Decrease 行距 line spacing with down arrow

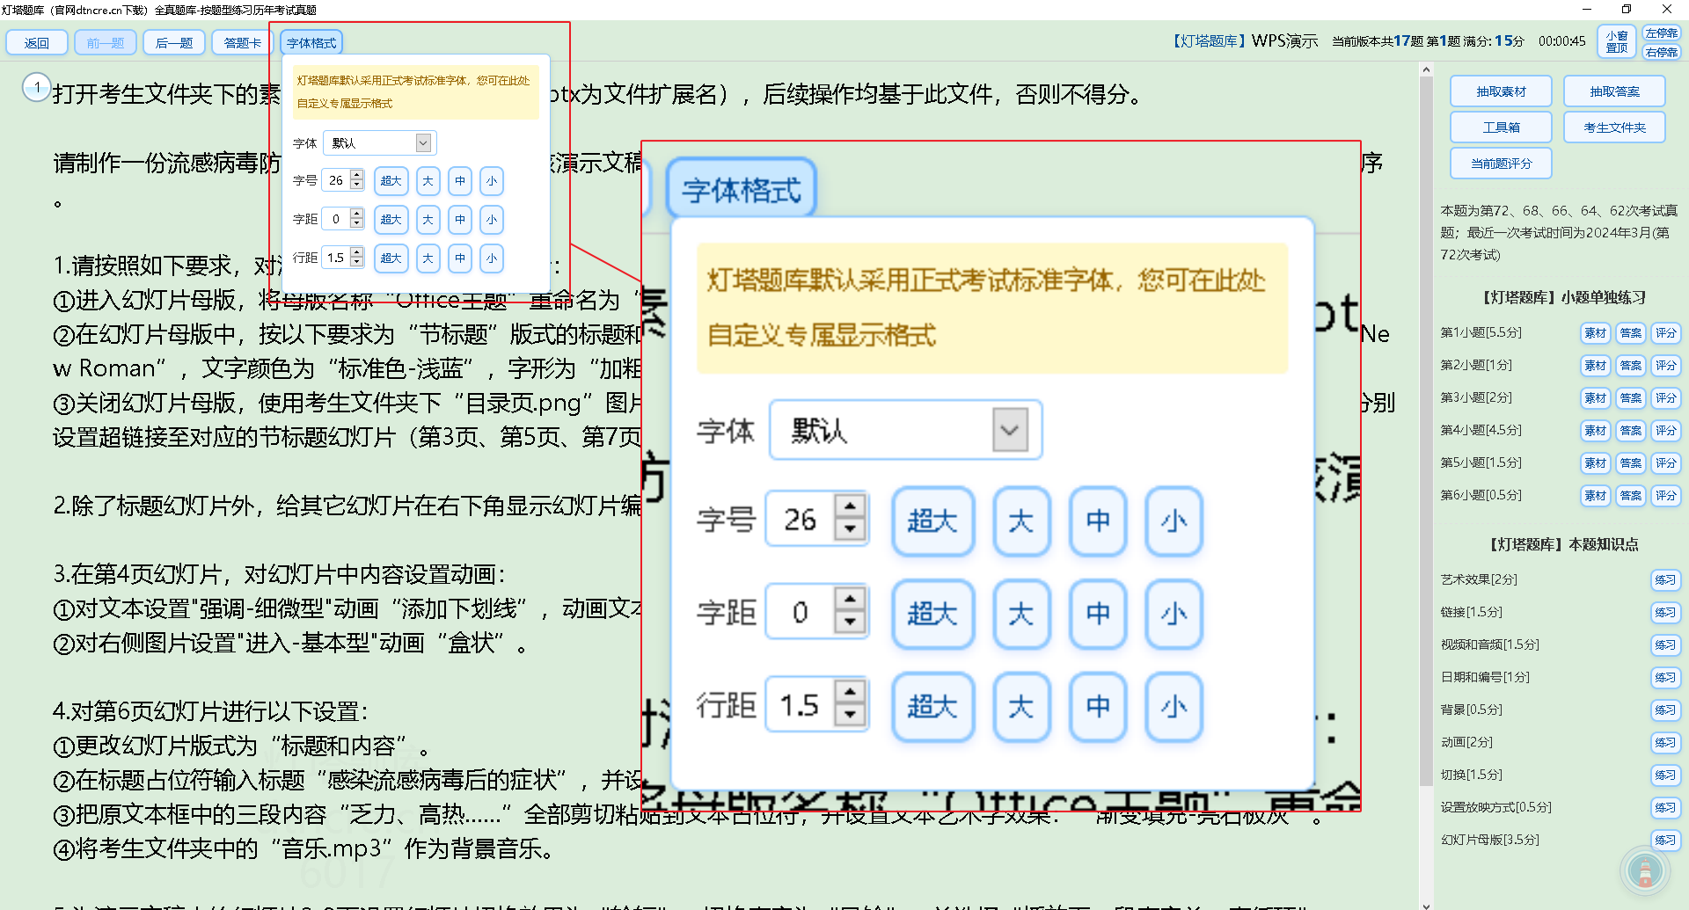(x=356, y=263)
